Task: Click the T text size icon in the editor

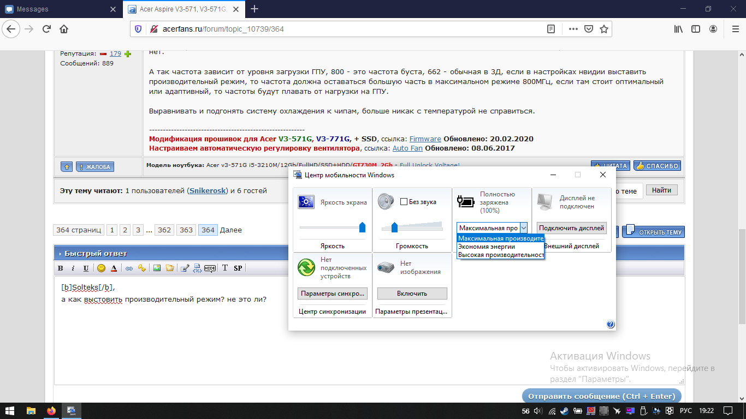Action: pos(225,268)
